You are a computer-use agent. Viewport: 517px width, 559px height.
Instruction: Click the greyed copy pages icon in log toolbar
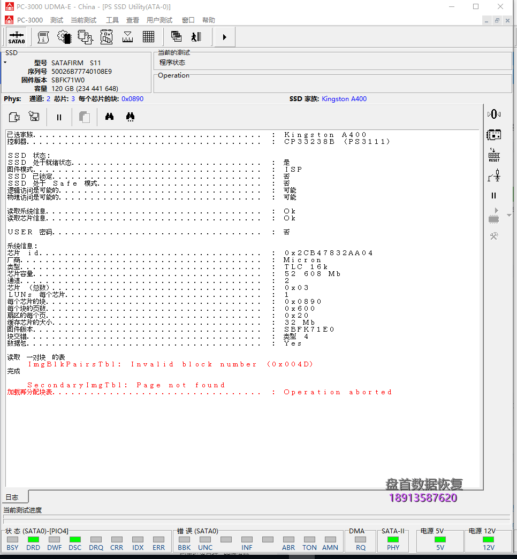[x=85, y=117]
